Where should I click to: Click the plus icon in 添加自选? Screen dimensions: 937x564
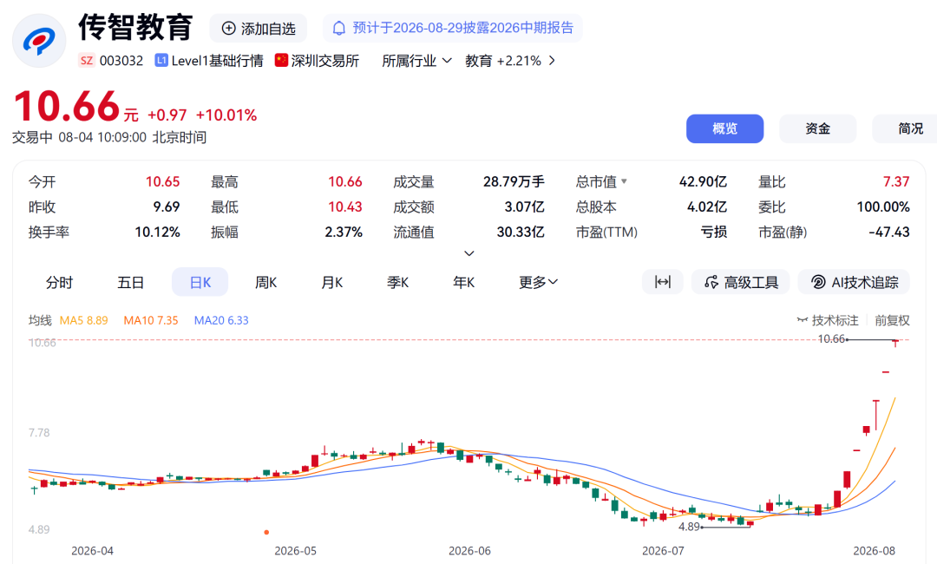(228, 28)
